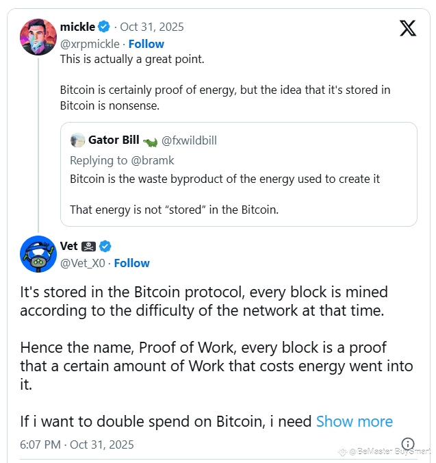
Task: Click the "Replying to @bramk" text
Action: (x=122, y=160)
